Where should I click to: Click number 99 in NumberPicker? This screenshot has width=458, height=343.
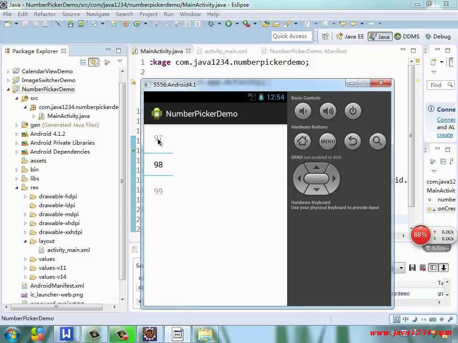point(158,191)
